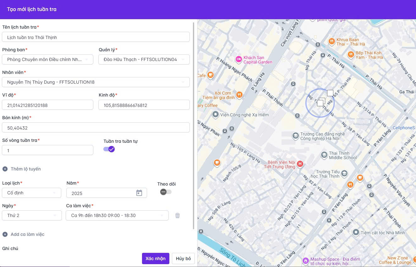Click the Tên lịch tuần tra input field
This screenshot has width=416, height=267.
(96, 37)
